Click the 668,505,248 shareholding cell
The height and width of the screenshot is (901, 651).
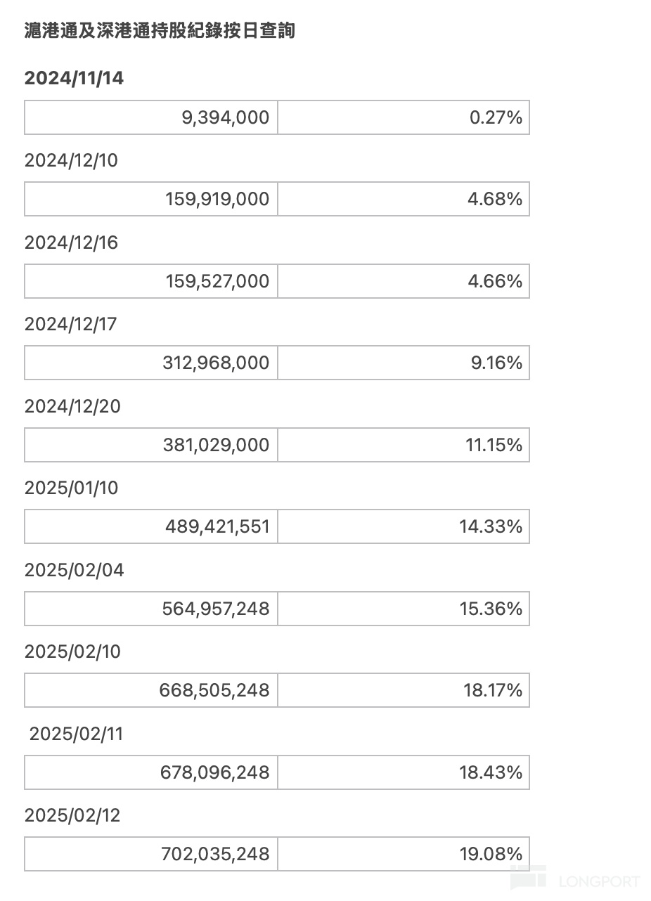[x=151, y=690]
